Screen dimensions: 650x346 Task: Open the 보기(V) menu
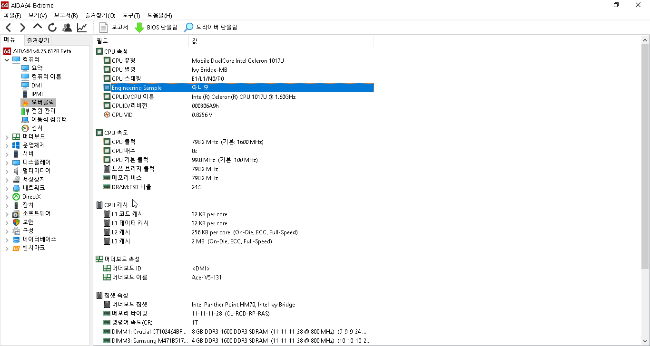click(x=38, y=16)
